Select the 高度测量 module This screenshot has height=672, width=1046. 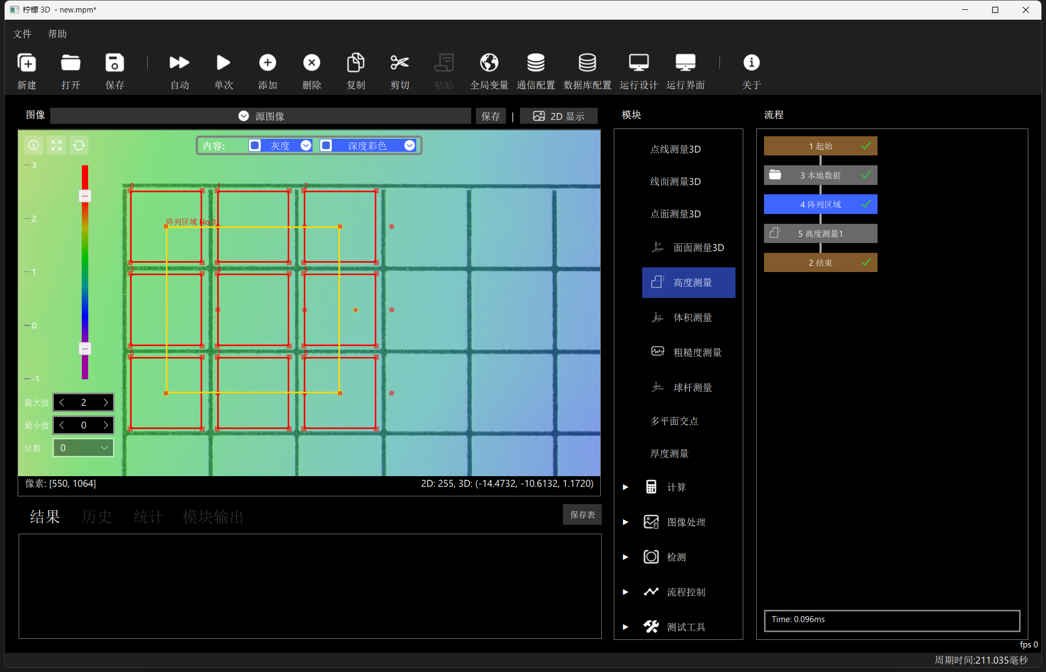click(x=688, y=282)
